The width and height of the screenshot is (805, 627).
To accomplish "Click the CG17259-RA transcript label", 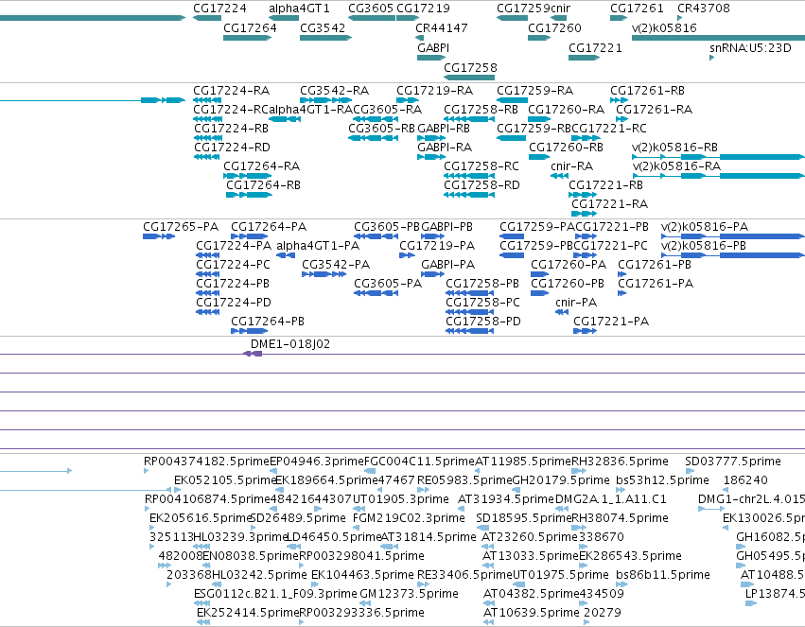I will click(535, 91).
